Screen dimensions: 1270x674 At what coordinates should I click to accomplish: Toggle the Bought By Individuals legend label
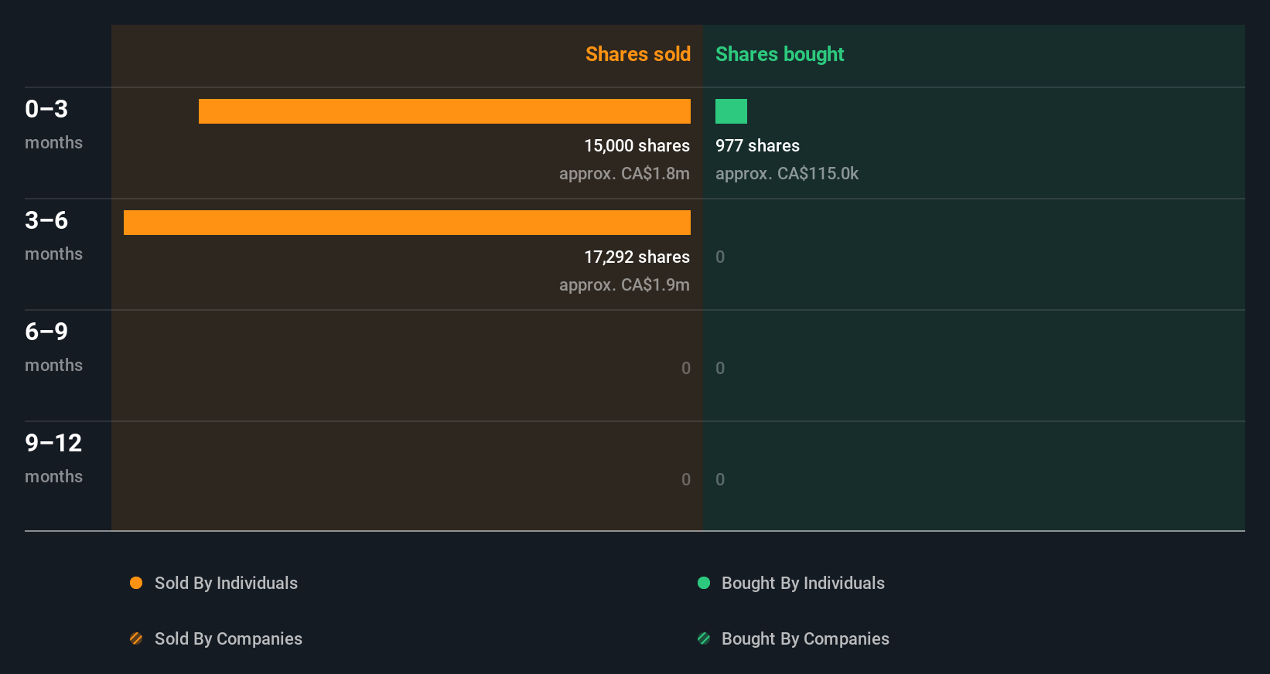pos(803,583)
